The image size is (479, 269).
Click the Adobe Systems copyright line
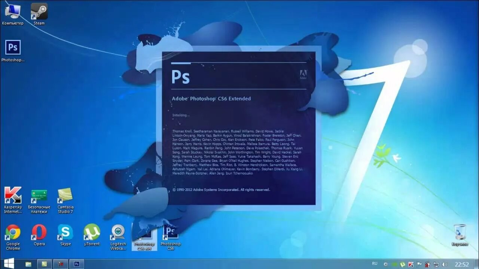[x=221, y=190]
